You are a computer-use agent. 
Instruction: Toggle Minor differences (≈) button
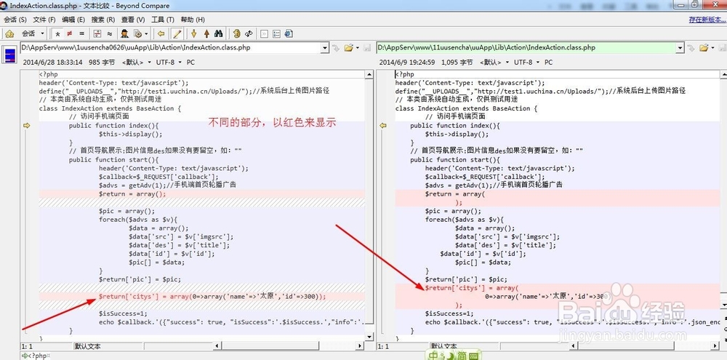click(110, 33)
